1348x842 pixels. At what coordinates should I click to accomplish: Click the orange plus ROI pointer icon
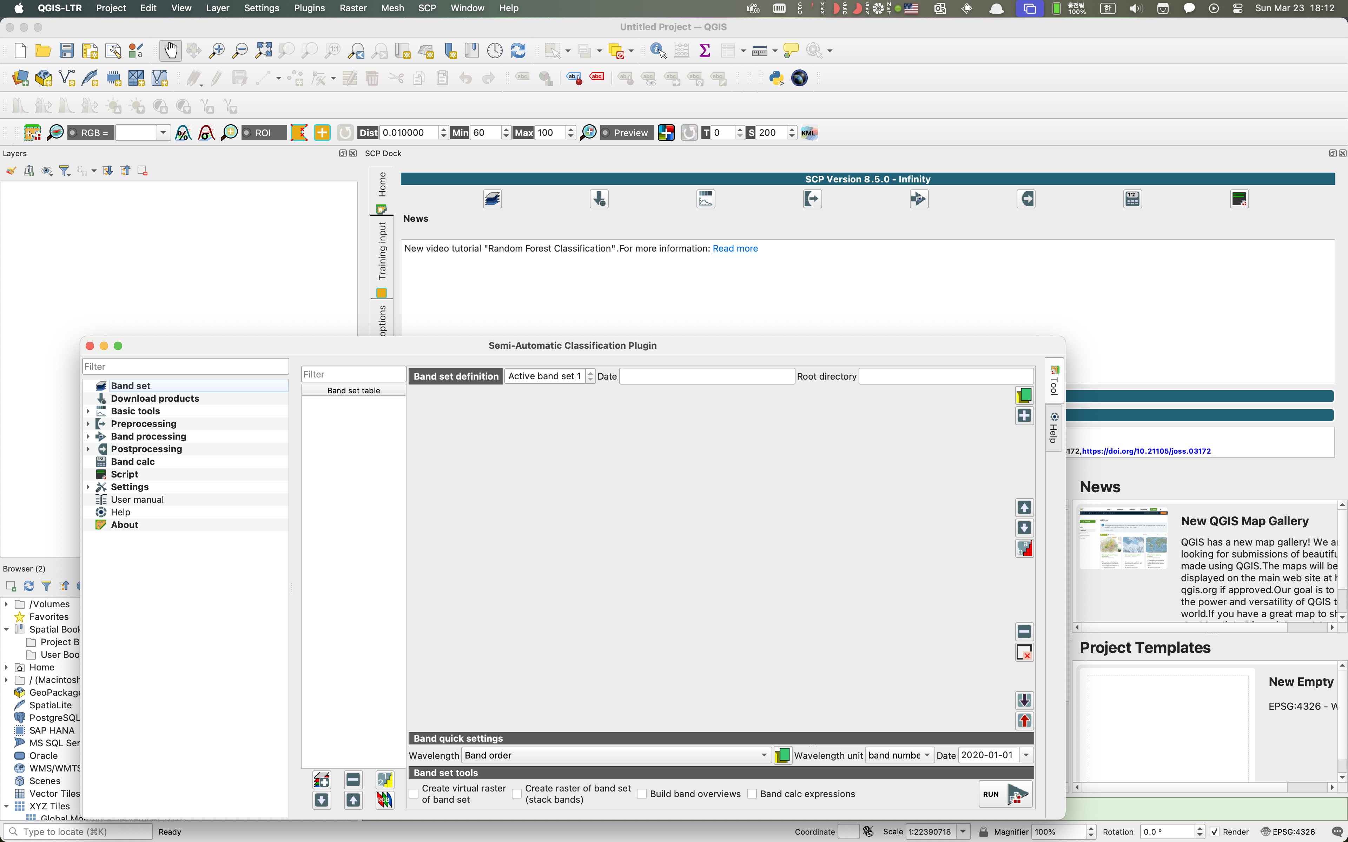[x=322, y=133]
